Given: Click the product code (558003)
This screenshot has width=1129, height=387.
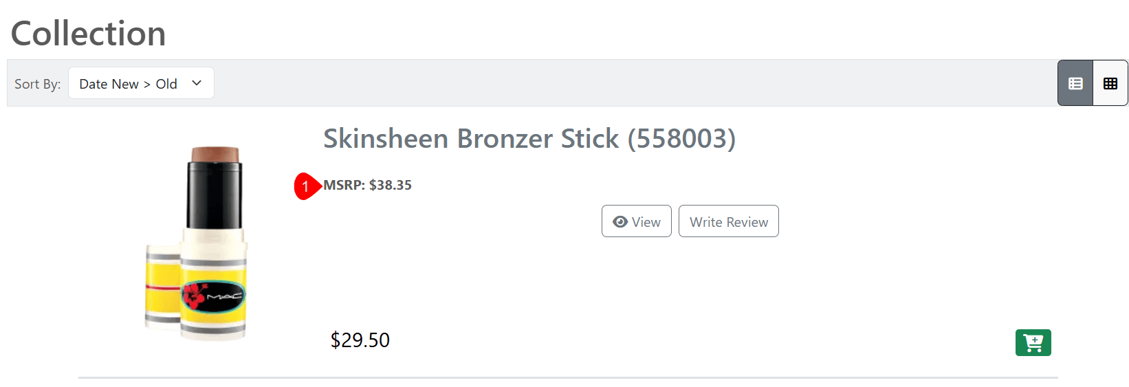Looking at the screenshot, I should [681, 139].
